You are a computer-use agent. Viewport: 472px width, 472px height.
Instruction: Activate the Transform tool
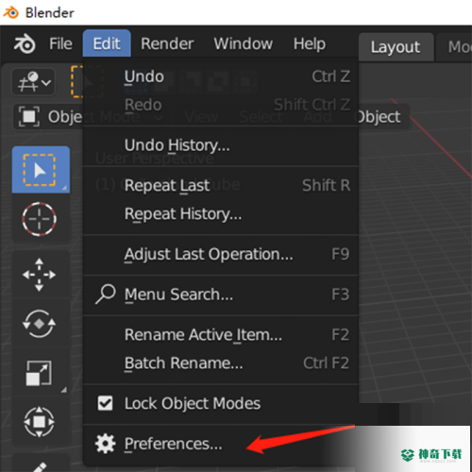40,422
